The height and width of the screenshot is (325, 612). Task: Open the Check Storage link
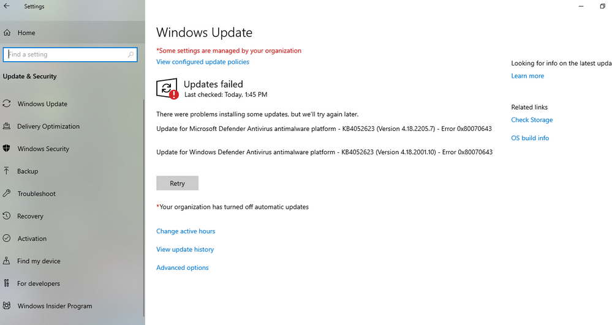pyautogui.click(x=532, y=120)
